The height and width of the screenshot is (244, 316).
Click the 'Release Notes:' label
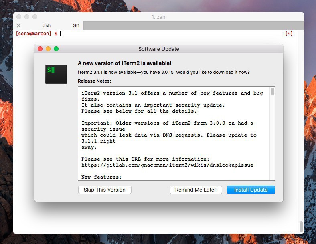click(x=95, y=81)
